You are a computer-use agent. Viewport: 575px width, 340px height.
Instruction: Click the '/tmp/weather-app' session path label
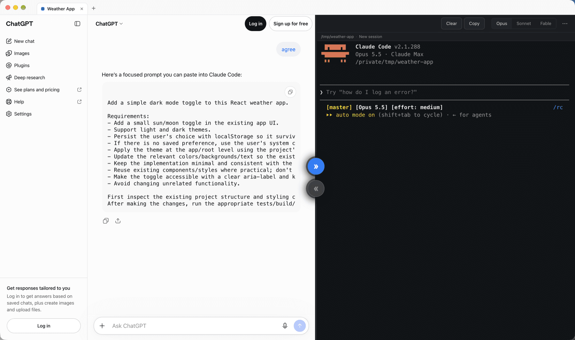point(337,37)
